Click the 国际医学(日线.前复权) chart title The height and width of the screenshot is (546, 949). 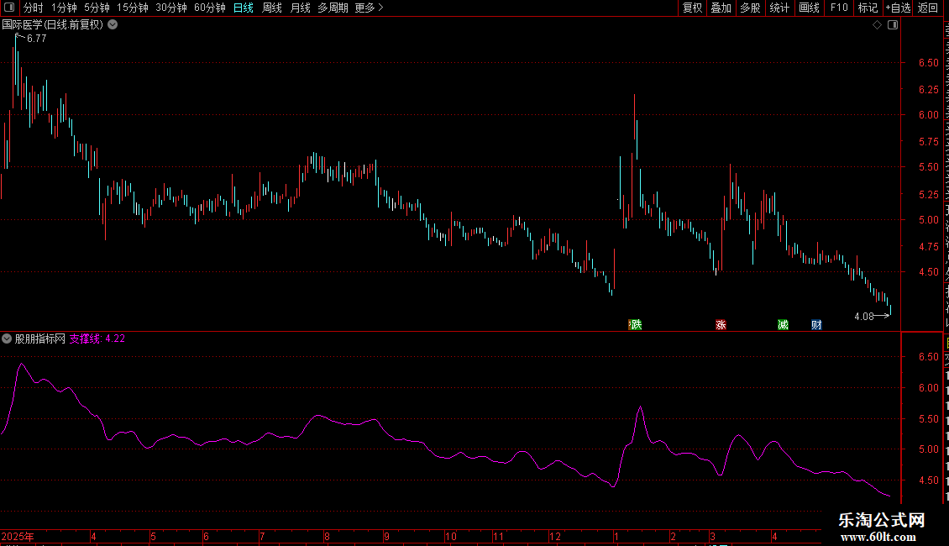click(53, 25)
